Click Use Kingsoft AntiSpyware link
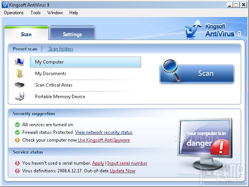Screen dimensions: 249x187 coord(103,140)
